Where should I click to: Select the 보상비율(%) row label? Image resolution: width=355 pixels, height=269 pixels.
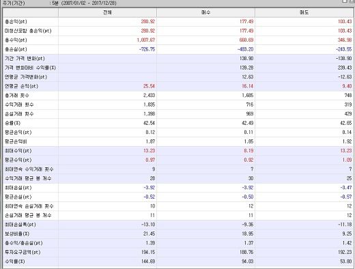click(x=17, y=233)
